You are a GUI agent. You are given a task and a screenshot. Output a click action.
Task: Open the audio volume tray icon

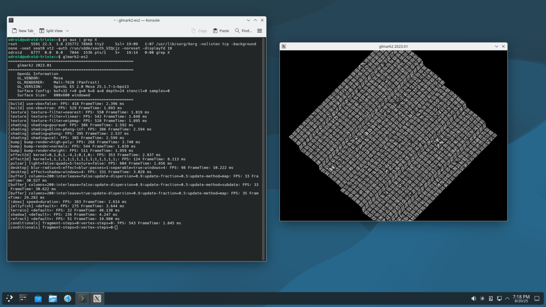[473, 298]
